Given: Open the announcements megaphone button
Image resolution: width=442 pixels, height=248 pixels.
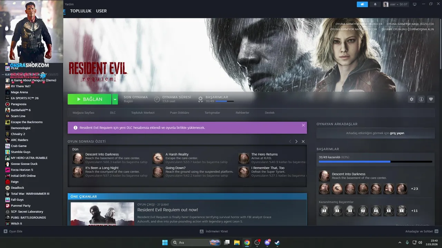Looking at the screenshot, I should [x=362, y=4].
